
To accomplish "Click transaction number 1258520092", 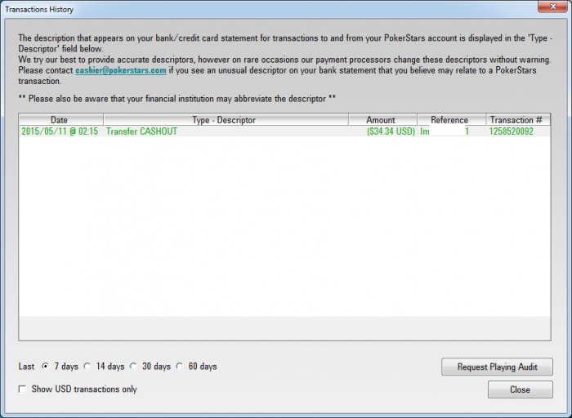I will [511, 131].
